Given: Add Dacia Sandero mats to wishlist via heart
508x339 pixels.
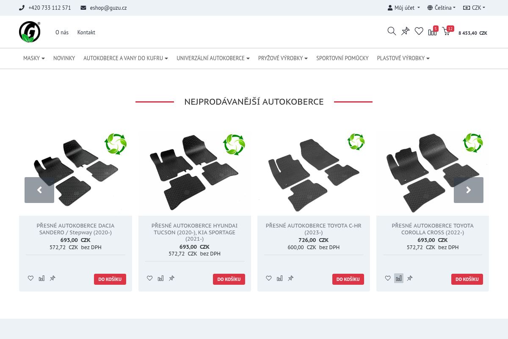Looking at the screenshot, I should pyautogui.click(x=30, y=278).
